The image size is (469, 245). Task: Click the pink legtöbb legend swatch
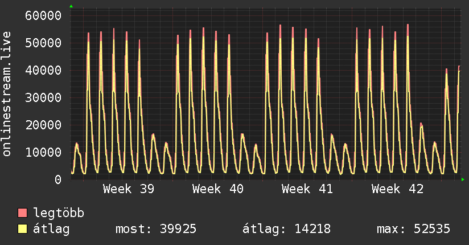pos(22,213)
